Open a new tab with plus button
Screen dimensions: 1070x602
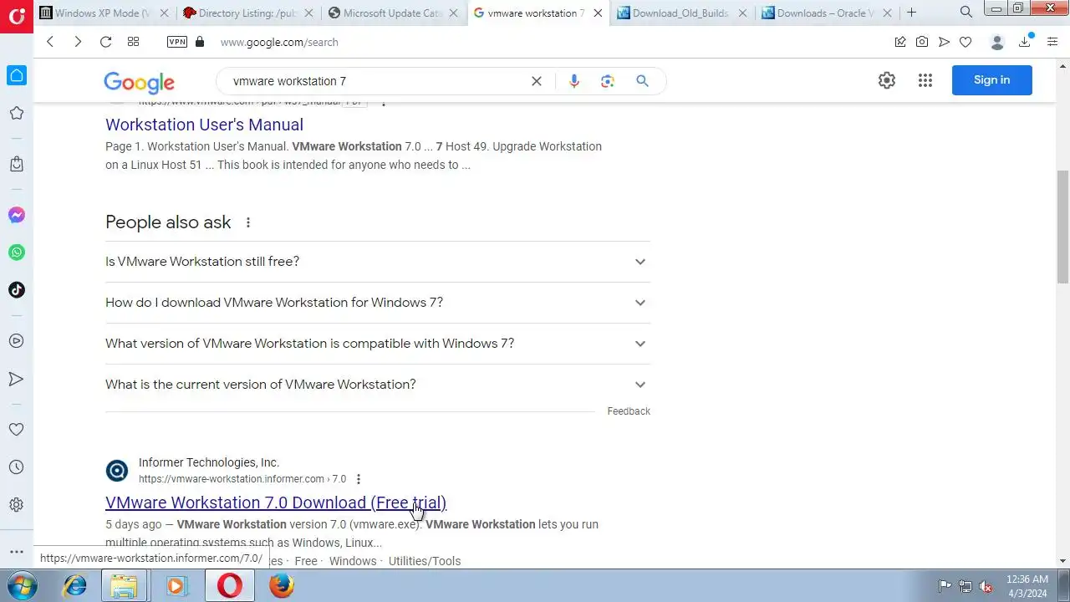(x=912, y=13)
